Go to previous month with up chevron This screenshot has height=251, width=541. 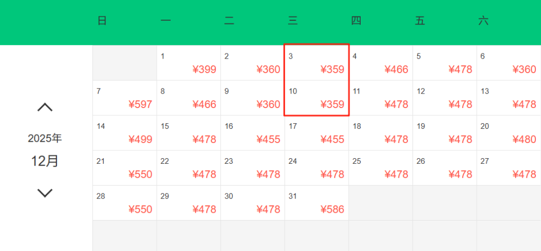pyautogui.click(x=45, y=107)
